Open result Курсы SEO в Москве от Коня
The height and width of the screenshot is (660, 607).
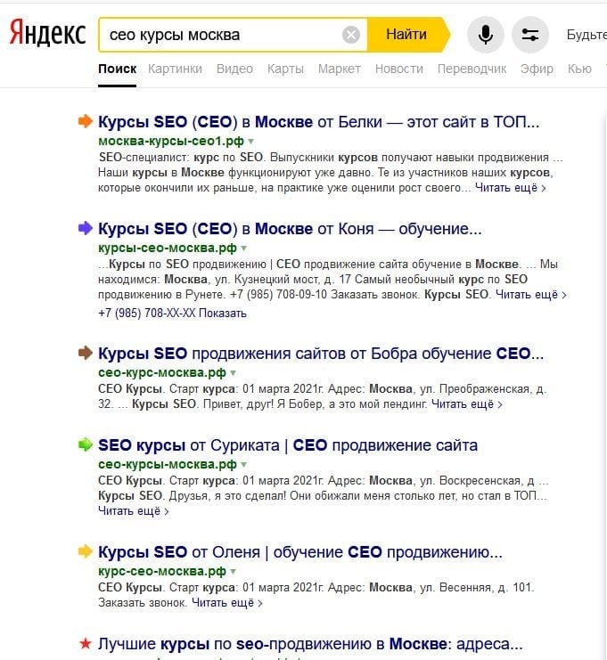click(290, 229)
